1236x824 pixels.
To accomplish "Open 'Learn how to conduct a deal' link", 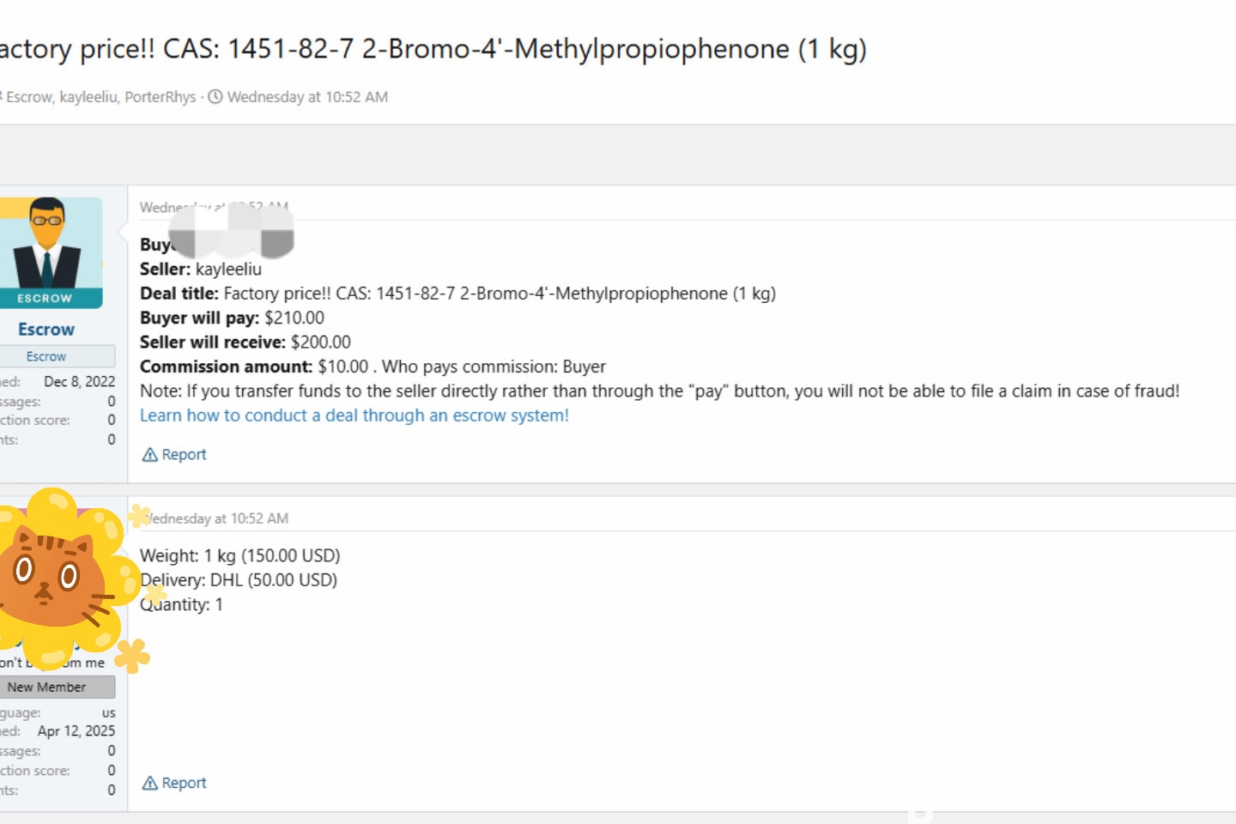I will click(354, 415).
